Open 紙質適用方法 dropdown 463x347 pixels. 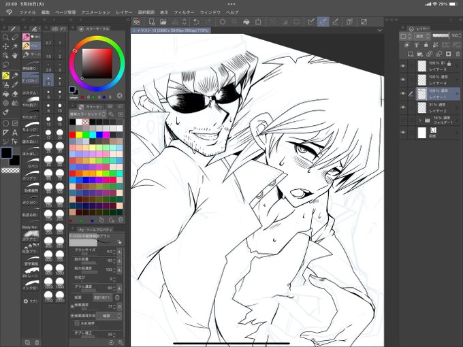pyautogui.click(x=109, y=316)
